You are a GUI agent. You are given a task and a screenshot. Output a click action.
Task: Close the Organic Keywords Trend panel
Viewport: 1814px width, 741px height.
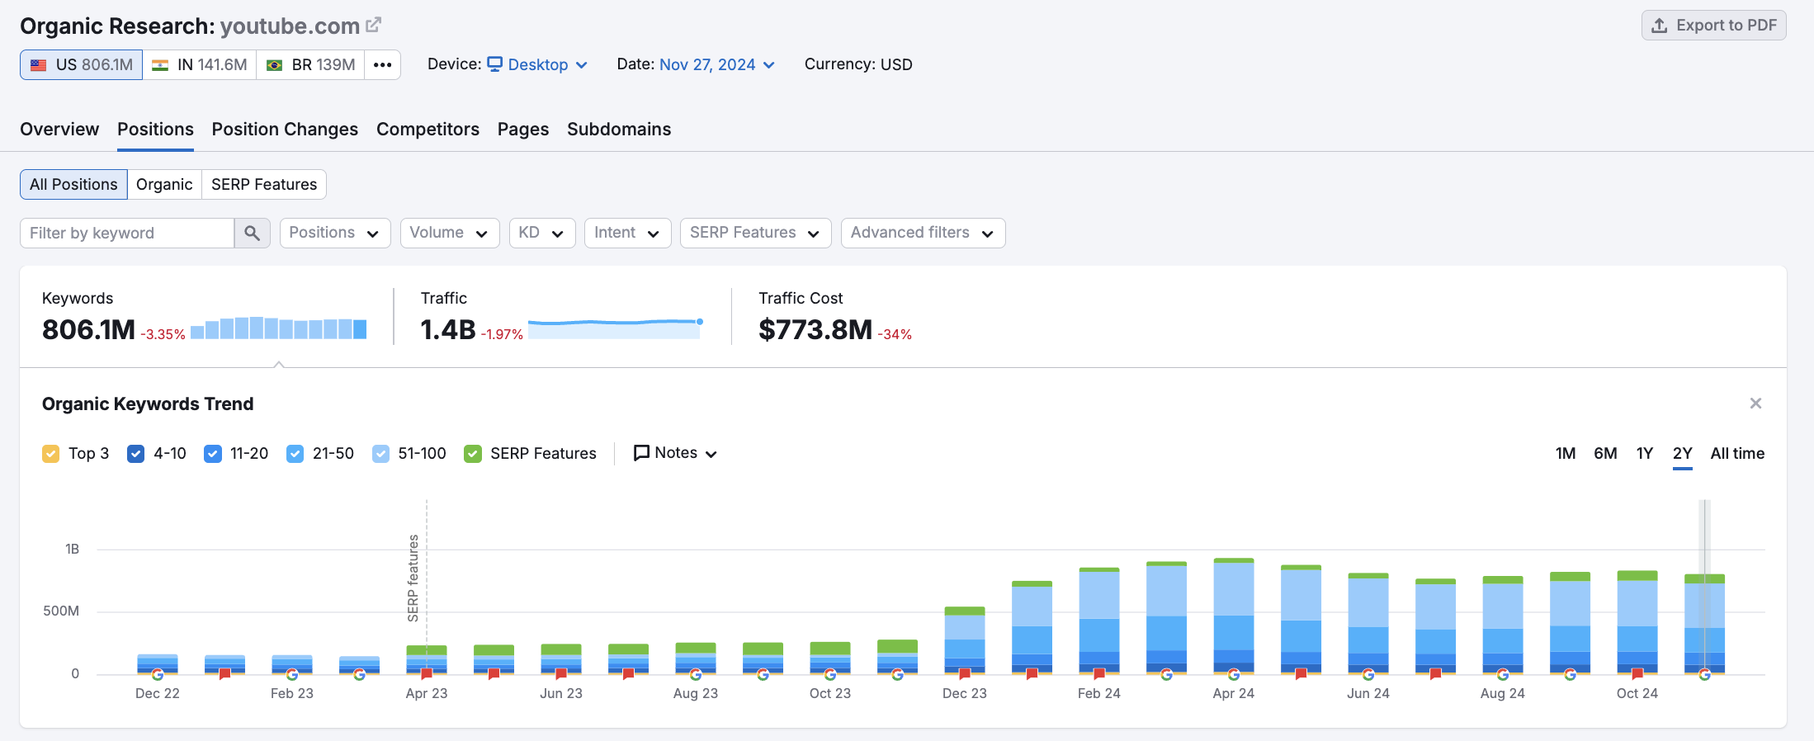(x=1755, y=404)
